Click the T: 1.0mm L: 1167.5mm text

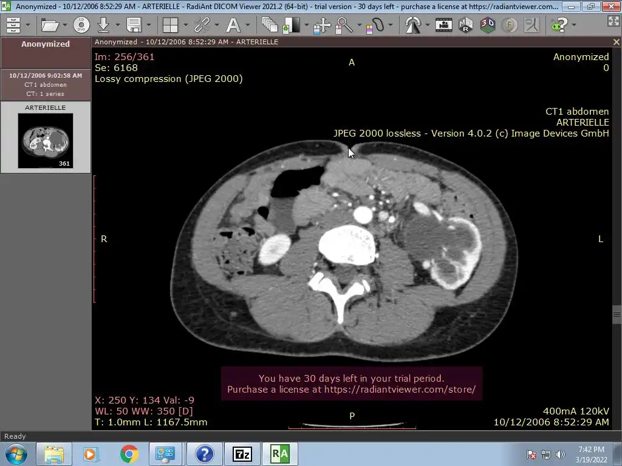click(x=151, y=422)
